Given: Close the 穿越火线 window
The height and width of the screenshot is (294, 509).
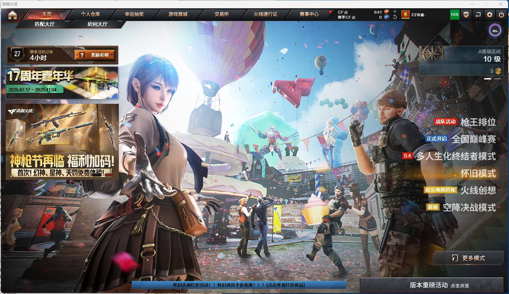Looking at the screenshot, I should pos(501,4).
